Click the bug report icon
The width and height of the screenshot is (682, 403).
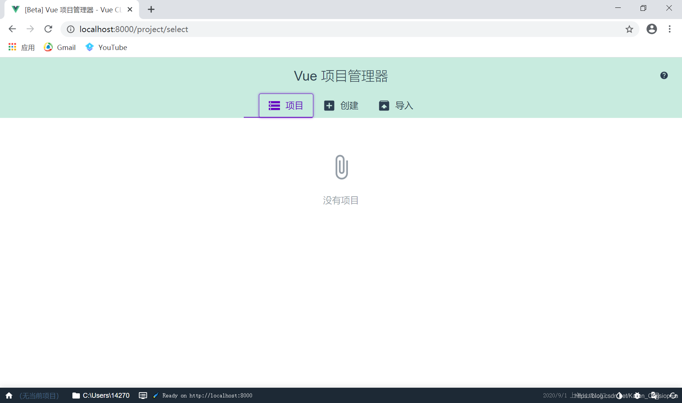click(637, 396)
